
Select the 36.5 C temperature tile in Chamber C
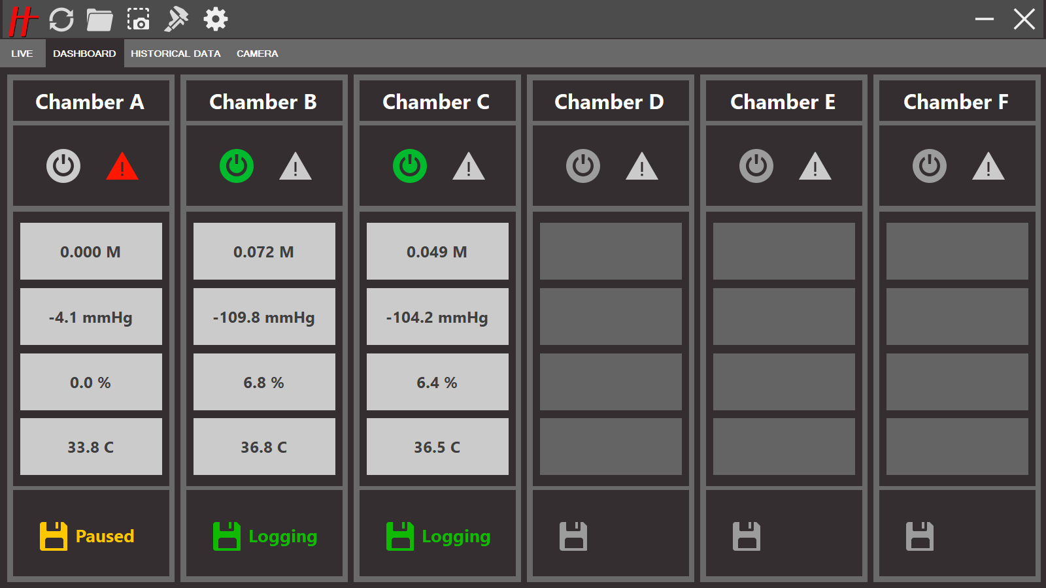(437, 447)
